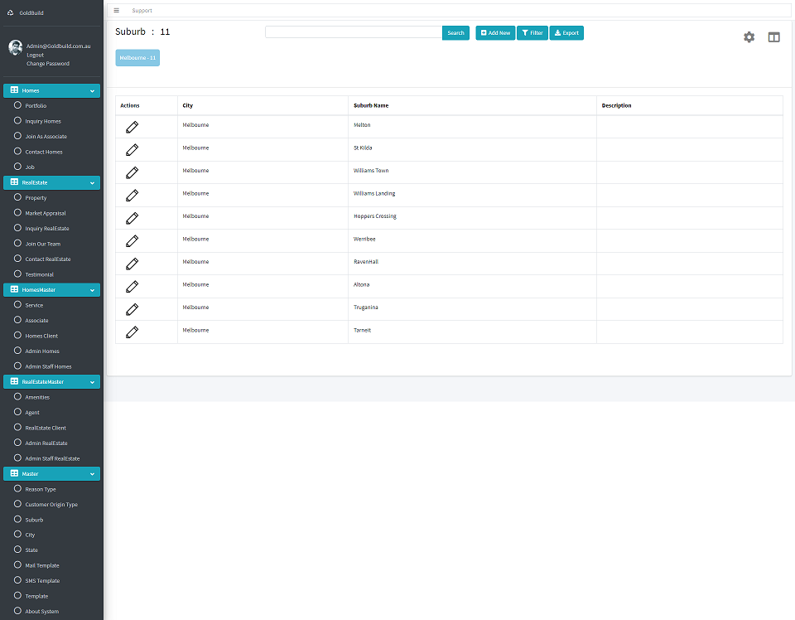The width and height of the screenshot is (795, 620).
Task: Click the column layout icon
Action: (x=773, y=37)
